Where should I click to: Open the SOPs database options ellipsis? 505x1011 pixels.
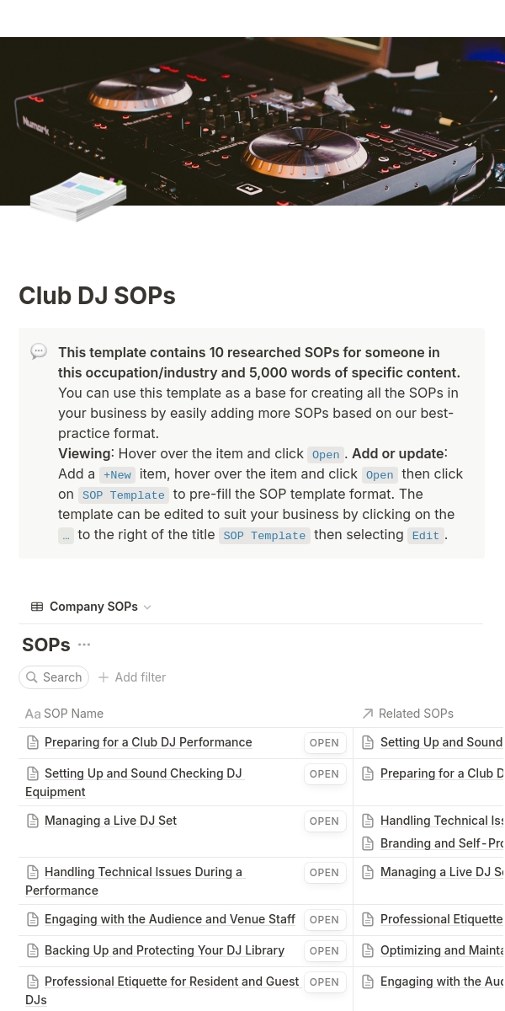84,645
